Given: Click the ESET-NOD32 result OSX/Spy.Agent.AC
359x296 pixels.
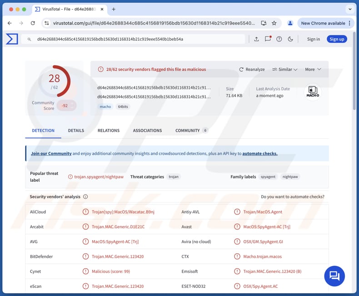Looking at the screenshot, I should [260, 286].
